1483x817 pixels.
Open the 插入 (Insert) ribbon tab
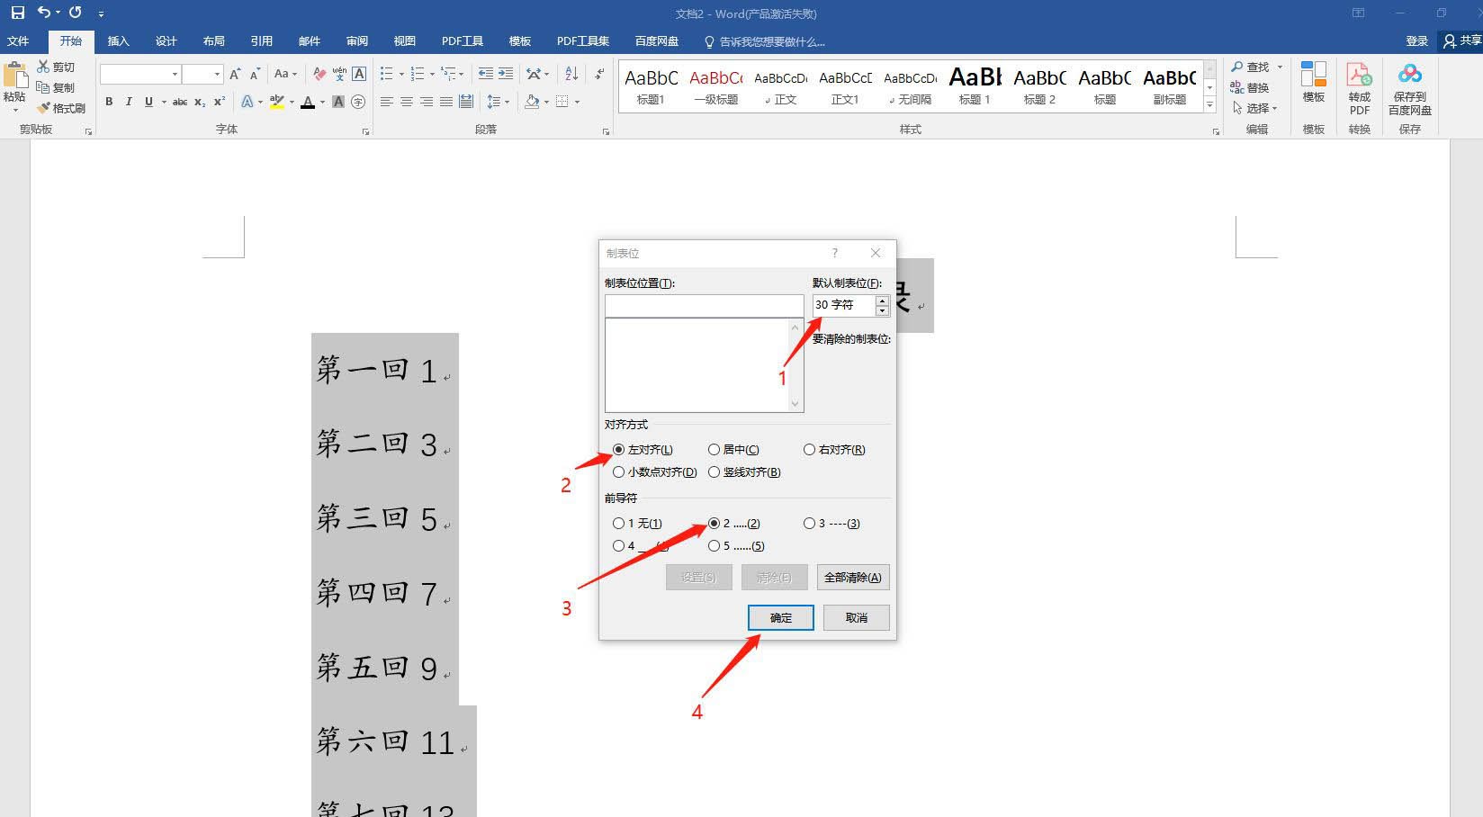pos(118,41)
